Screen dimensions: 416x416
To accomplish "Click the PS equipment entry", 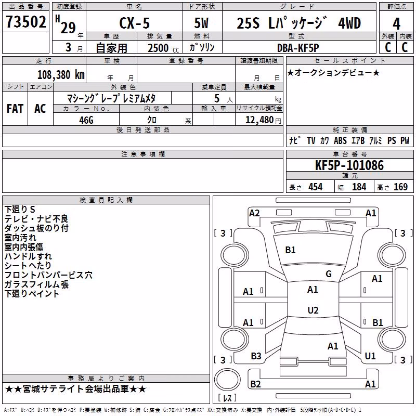I will [392, 140].
